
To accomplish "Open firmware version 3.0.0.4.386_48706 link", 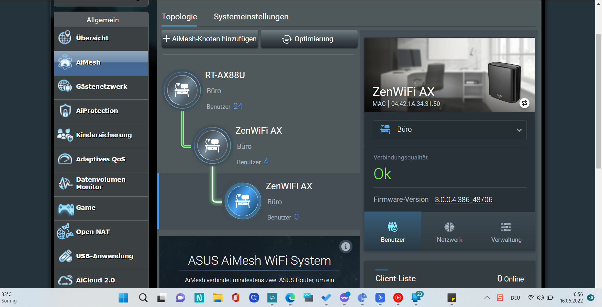I will [x=463, y=200].
